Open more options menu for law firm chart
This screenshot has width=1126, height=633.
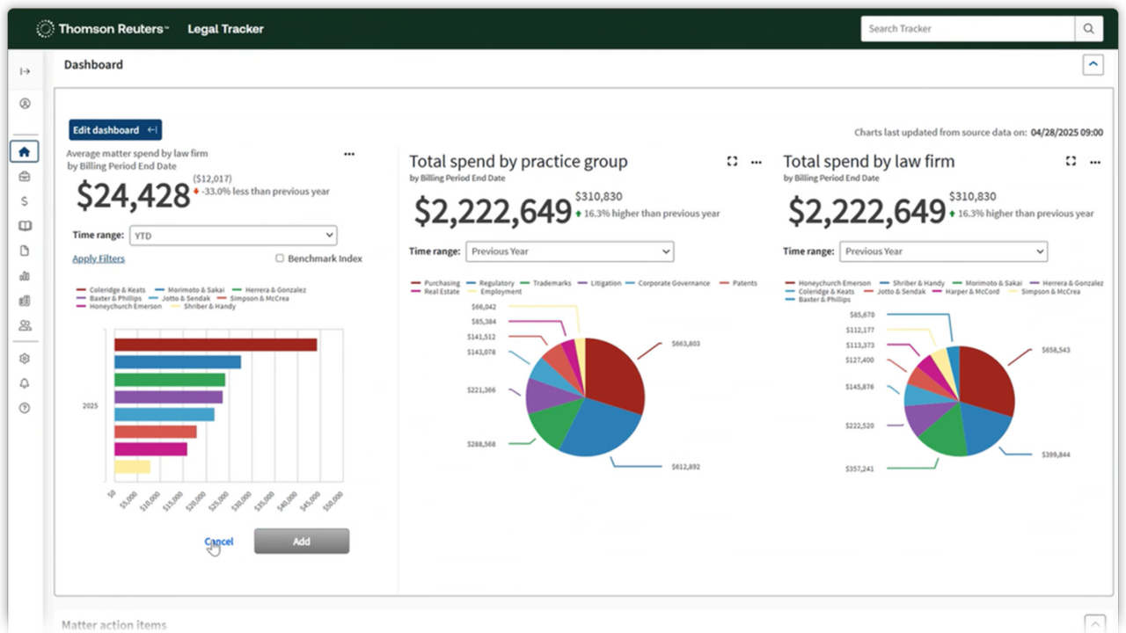pyautogui.click(x=1095, y=162)
